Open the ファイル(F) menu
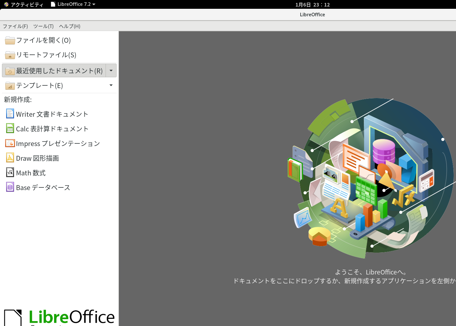Screen dimensions: 456x326 pyautogui.click(x=15, y=26)
